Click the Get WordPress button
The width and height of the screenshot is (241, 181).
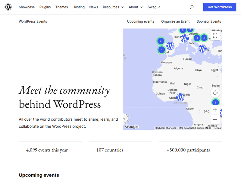[x=220, y=7]
